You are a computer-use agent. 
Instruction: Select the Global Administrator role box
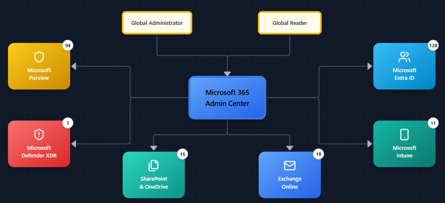(x=157, y=23)
